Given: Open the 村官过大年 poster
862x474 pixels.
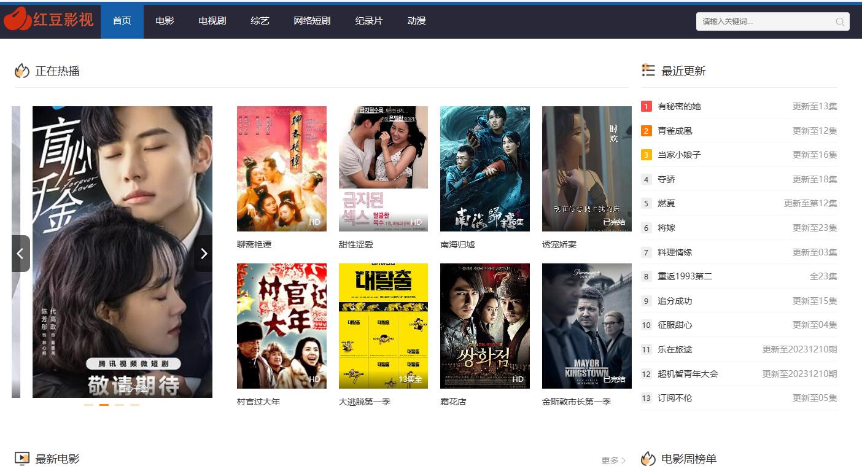Looking at the screenshot, I should coord(282,326).
